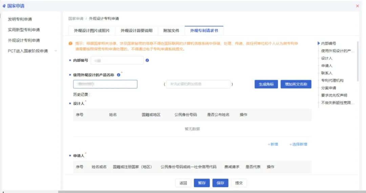Expand the PCT进入国家阶段申请 menu chevron
Image resolution: width=366 pixels, height=193 pixels.
pyautogui.click(x=56, y=51)
